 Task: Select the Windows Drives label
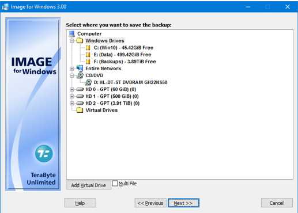pyautogui.click(x=105, y=41)
